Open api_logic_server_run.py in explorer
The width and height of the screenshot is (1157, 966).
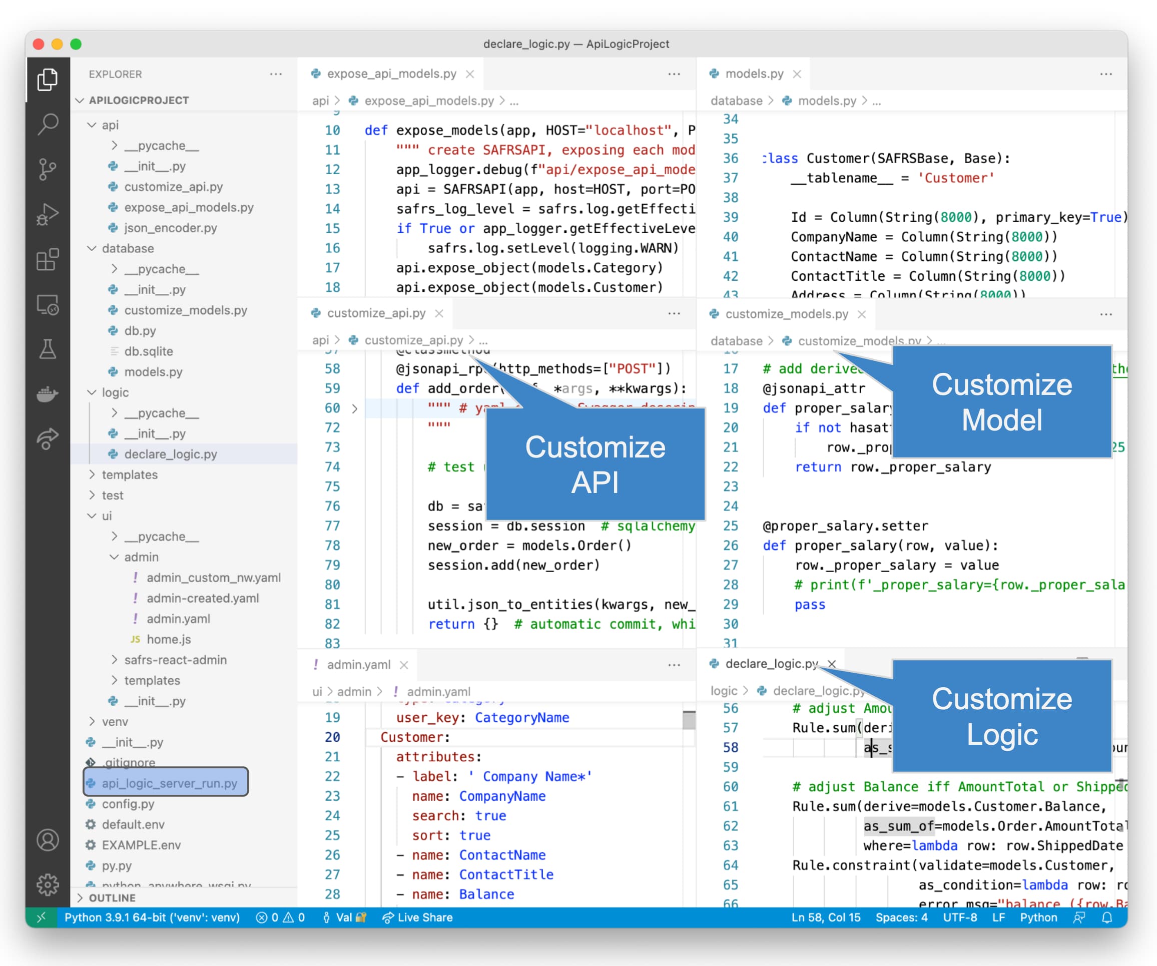[169, 783]
